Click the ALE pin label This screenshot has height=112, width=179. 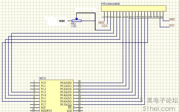click(x=69, y=111)
